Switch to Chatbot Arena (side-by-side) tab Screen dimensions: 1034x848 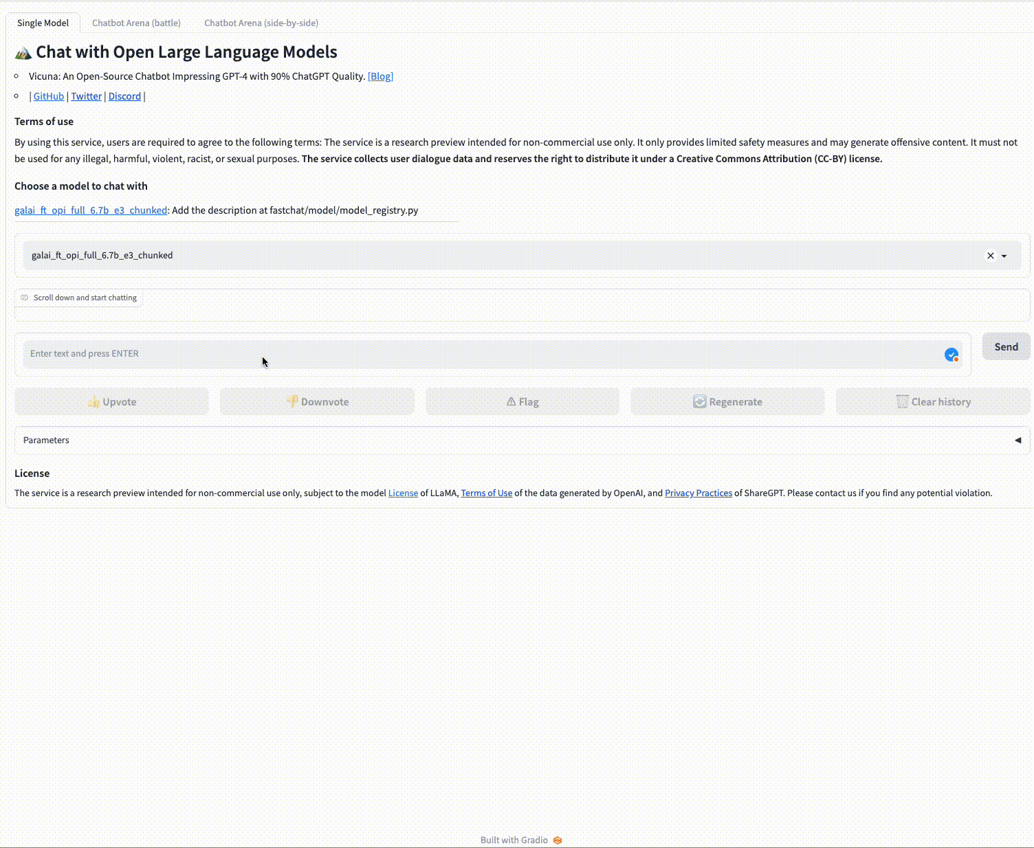[261, 23]
